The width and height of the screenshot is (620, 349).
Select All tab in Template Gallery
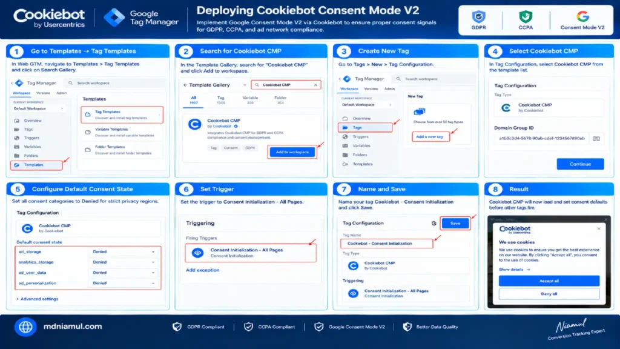193,100
